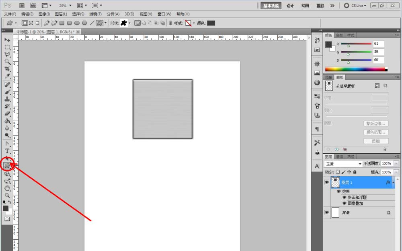Select the Move tool
This screenshot has height=251, width=402.
tap(7, 40)
